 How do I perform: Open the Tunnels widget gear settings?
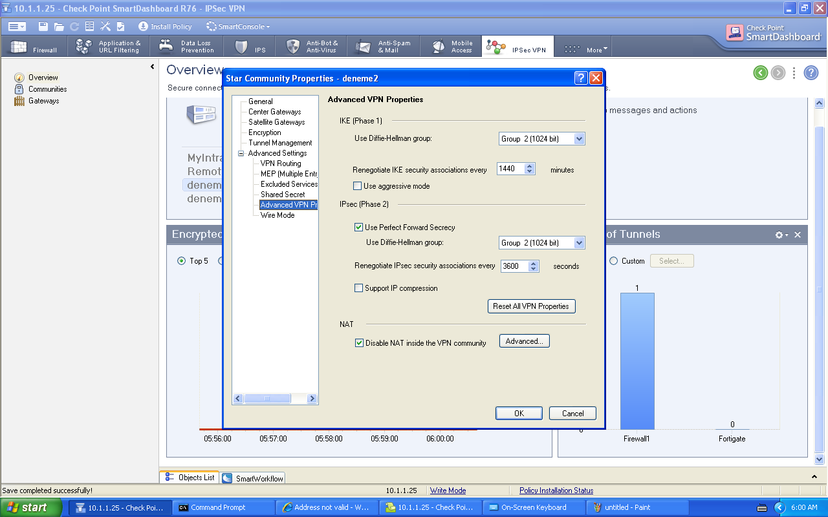click(781, 235)
